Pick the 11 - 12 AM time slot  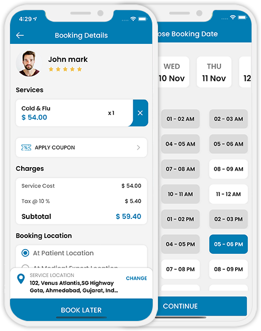[228, 194]
